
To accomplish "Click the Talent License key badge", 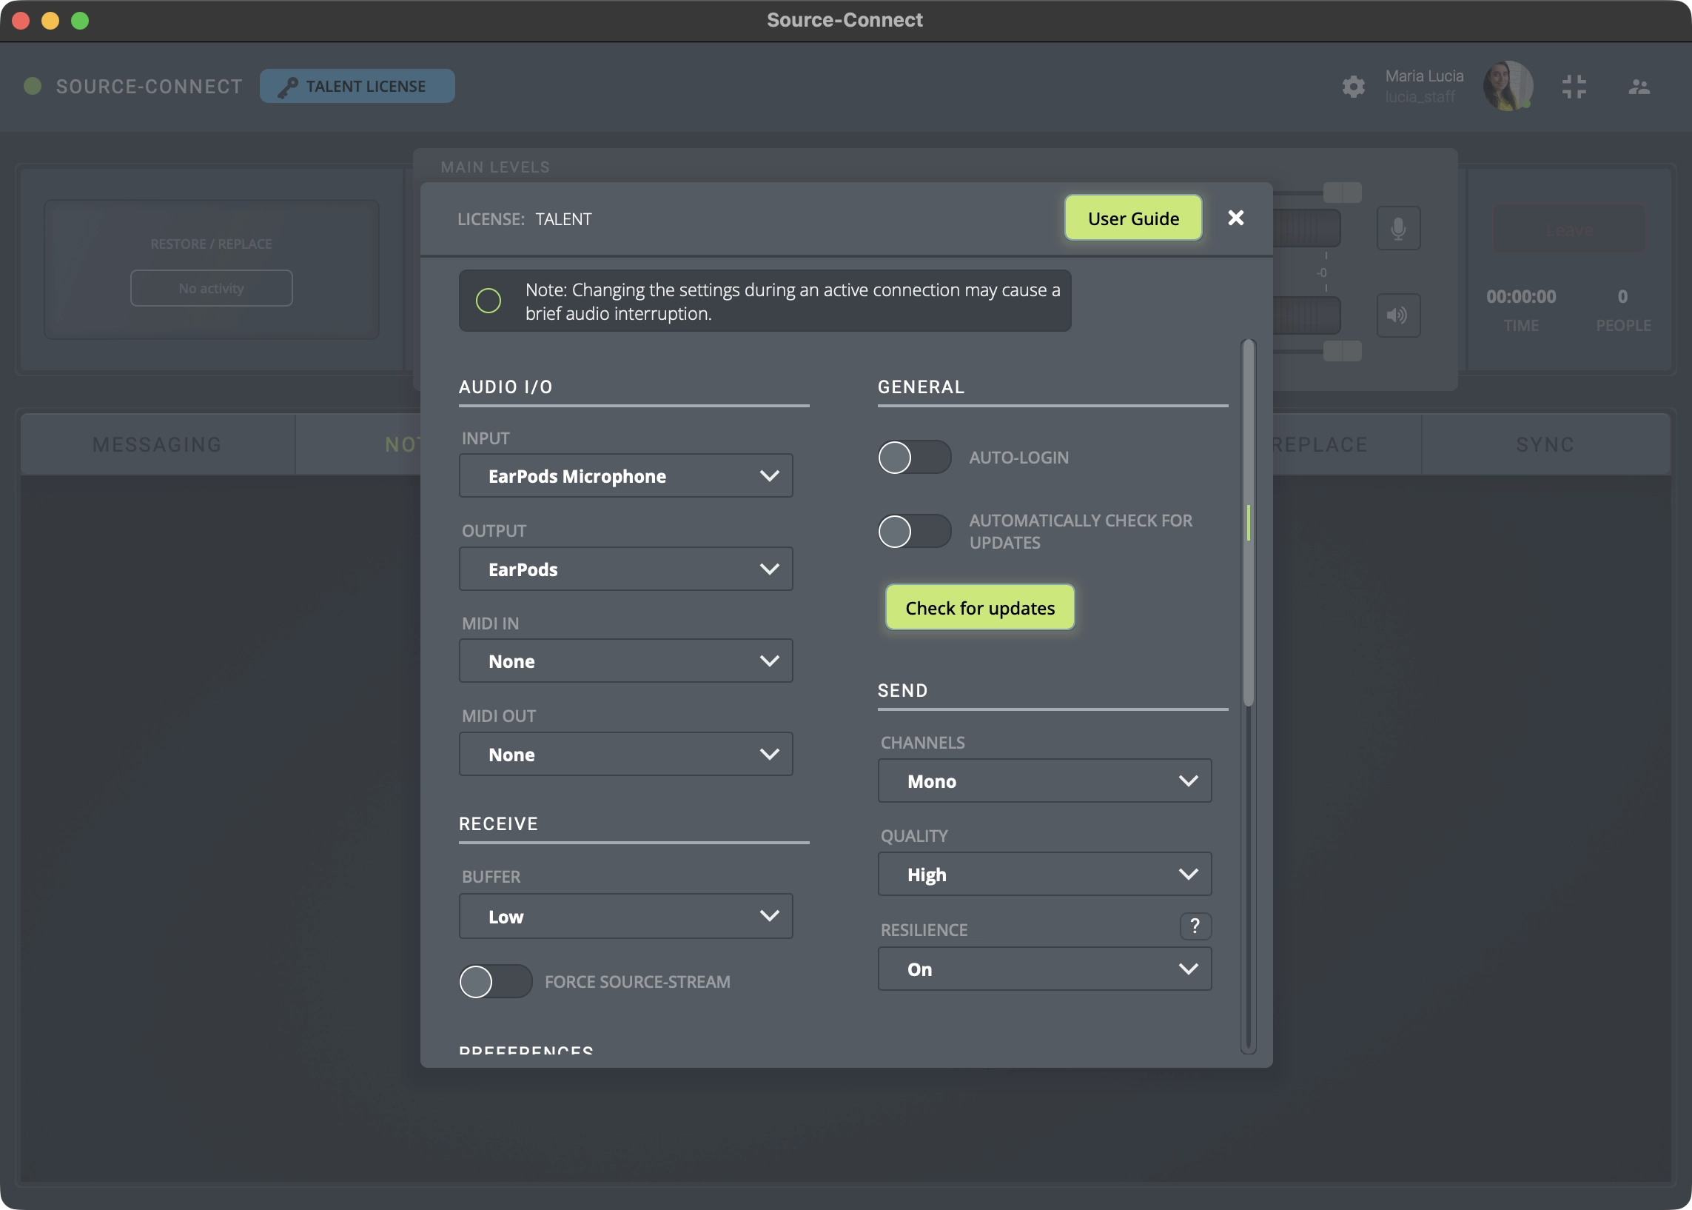I will tap(357, 87).
